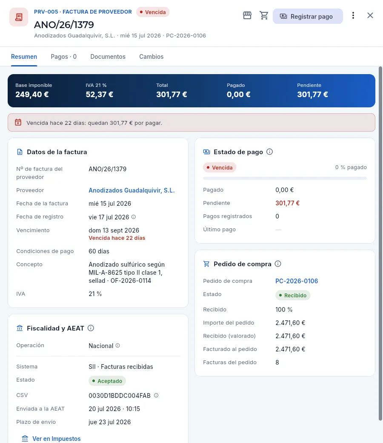This screenshot has width=383, height=443.
Task: Click the IVA 21 % amount 52,37 €
Action: point(99,95)
